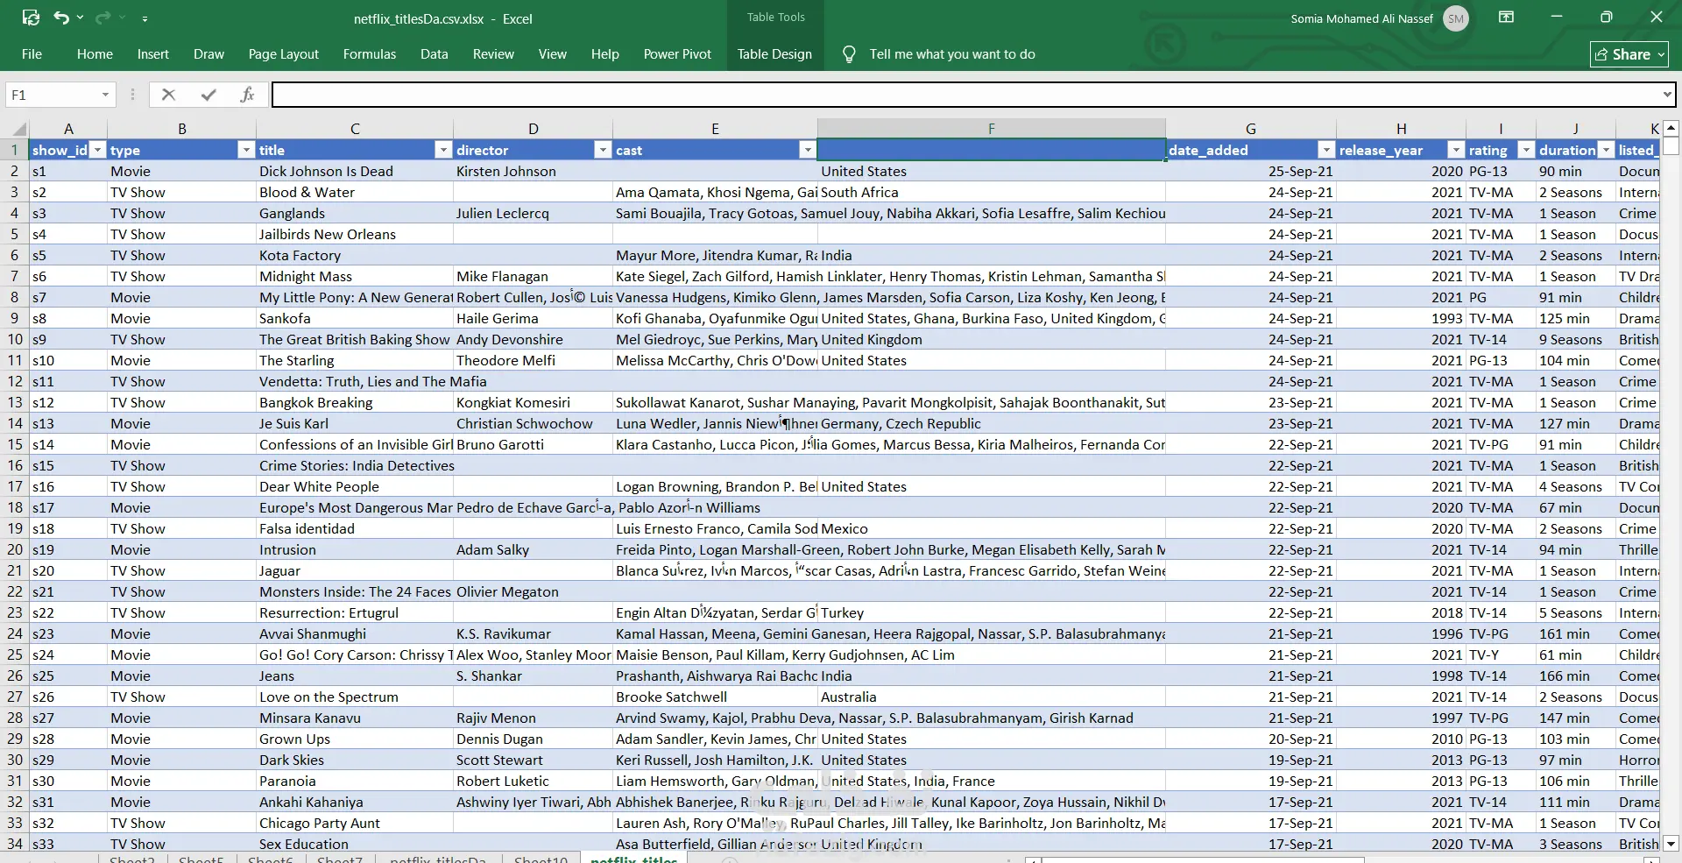Select column G header
The height and width of the screenshot is (863, 1682).
tap(1251, 129)
